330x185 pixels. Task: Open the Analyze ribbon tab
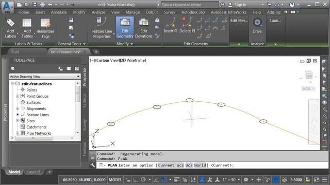(98, 12)
